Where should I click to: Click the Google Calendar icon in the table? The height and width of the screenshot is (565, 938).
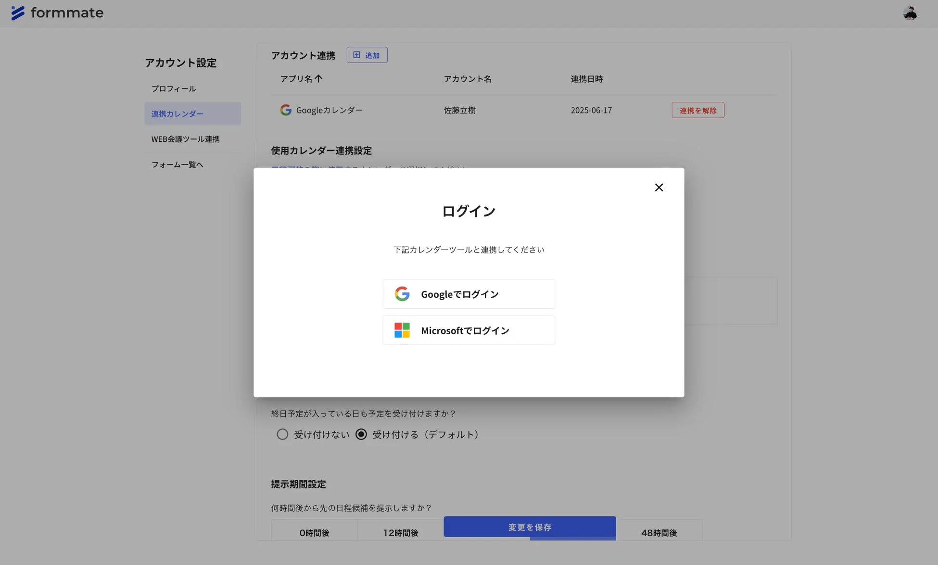coord(286,110)
